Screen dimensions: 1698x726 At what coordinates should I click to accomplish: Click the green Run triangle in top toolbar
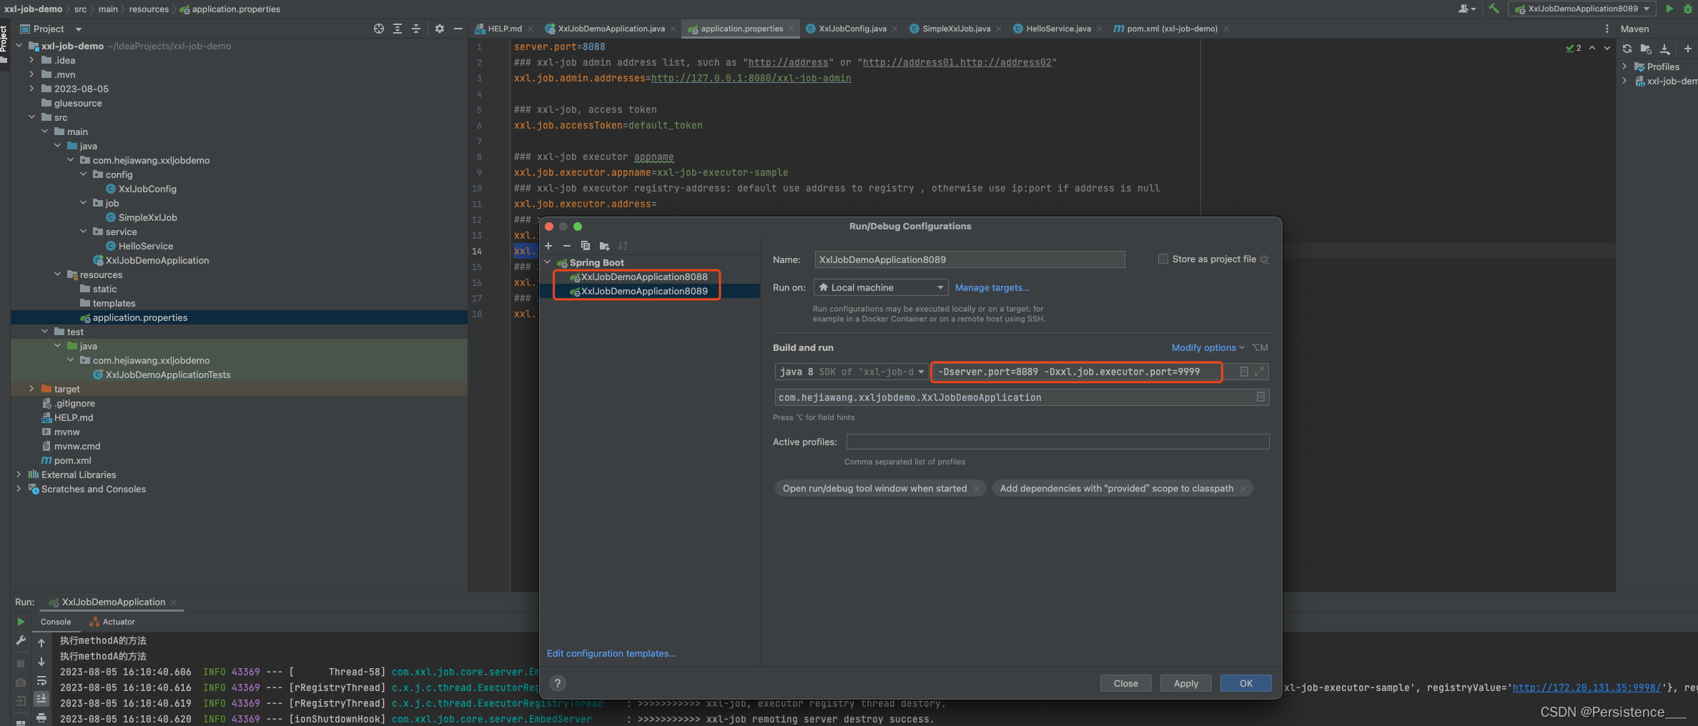(x=1669, y=9)
